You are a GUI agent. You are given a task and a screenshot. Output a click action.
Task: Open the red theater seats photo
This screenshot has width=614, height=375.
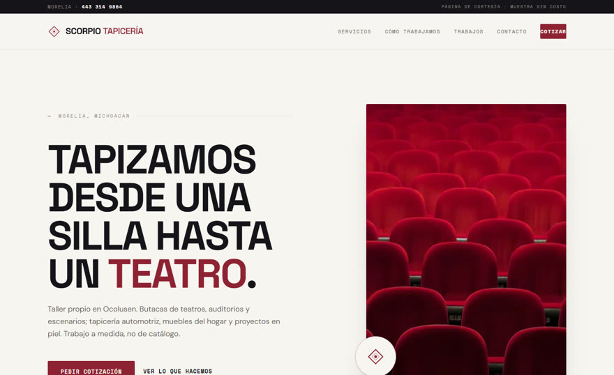pos(466,239)
